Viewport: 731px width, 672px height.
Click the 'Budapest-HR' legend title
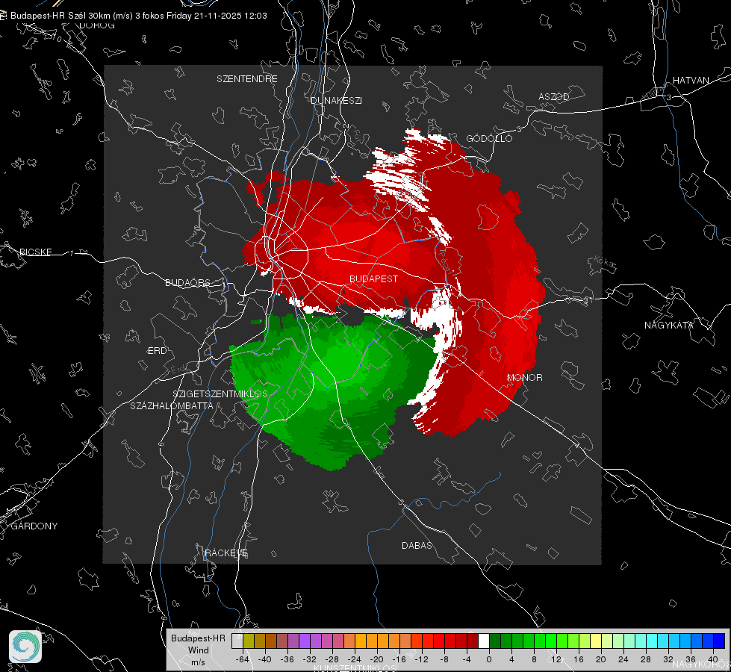point(198,638)
